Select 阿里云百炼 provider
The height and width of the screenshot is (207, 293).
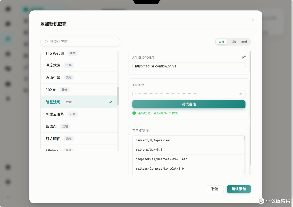tap(79, 114)
